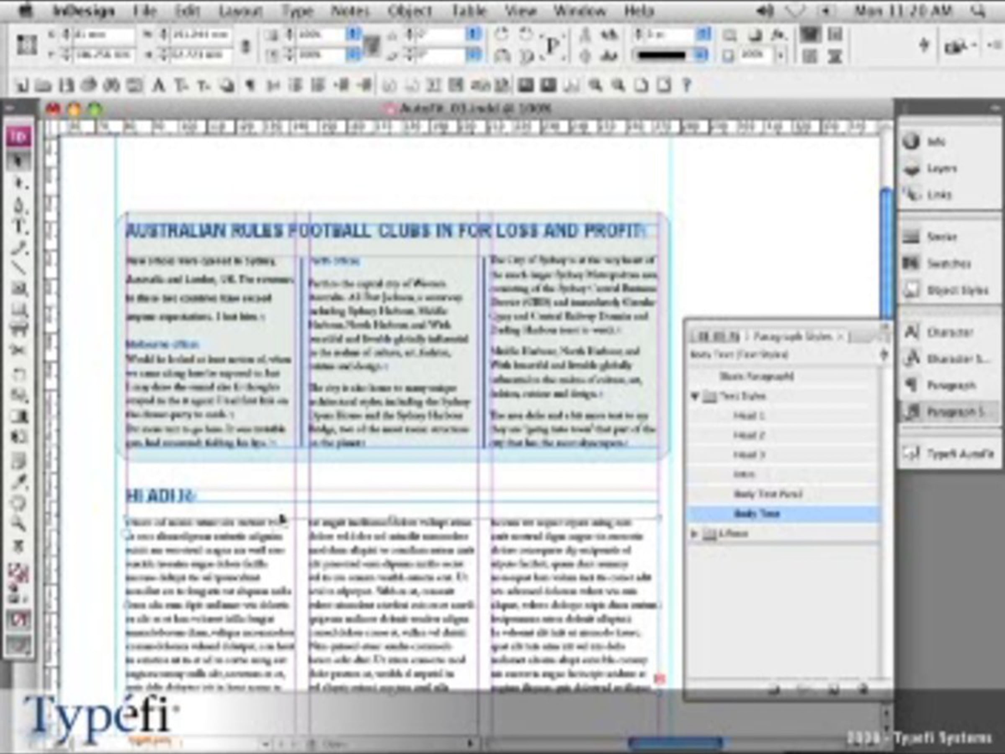Apply the Basic Paragraph style
The image size is (1005, 754).
coord(757,376)
